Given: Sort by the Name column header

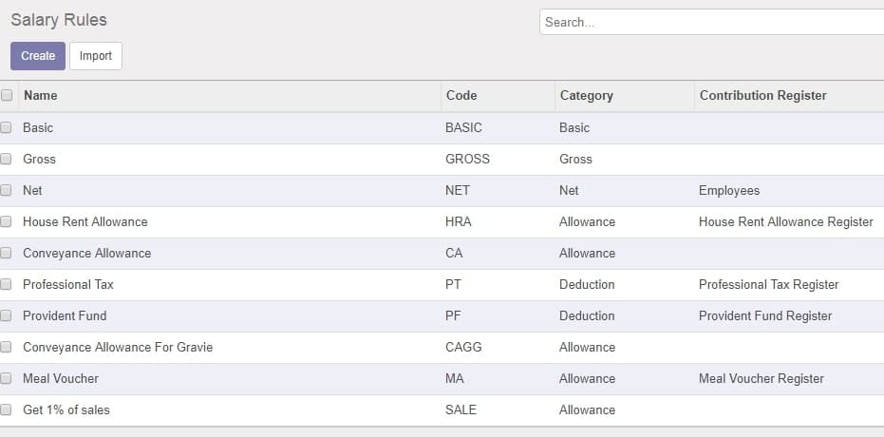Looking at the screenshot, I should [40, 95].
